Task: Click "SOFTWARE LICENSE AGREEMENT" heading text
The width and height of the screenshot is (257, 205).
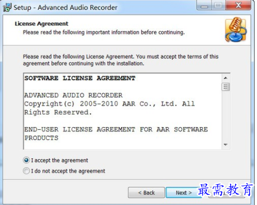Action: [x=80, y=78]
